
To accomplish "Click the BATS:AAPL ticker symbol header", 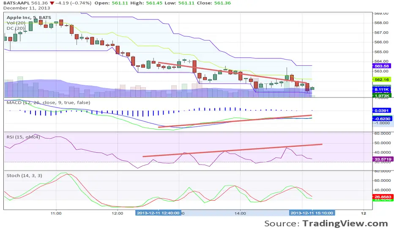I will pos(16,3).
